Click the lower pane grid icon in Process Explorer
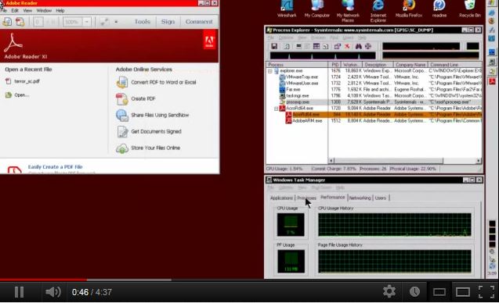The height and width of the screenshot is (303, 499). tap(316, 46)
